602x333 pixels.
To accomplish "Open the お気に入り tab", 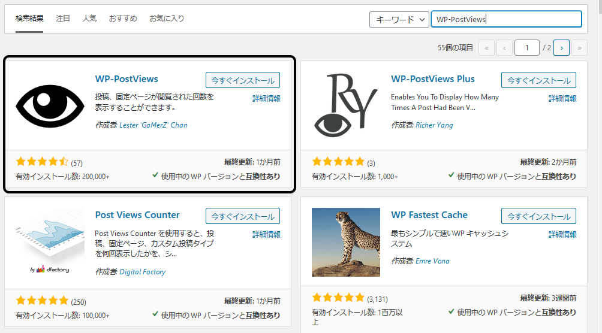I will coord(167,19).
